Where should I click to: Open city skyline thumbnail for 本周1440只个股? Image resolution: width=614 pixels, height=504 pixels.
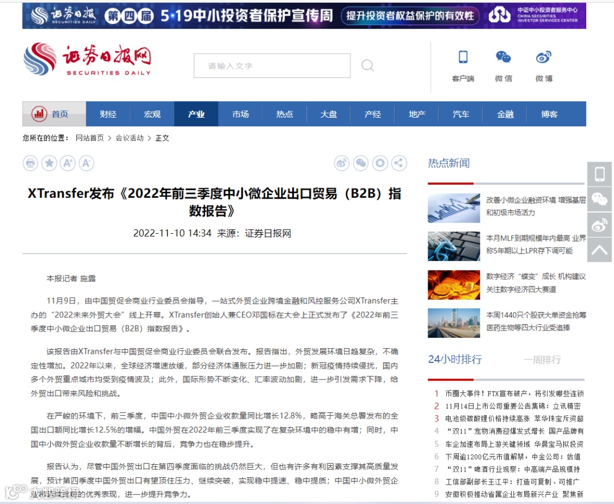point(454,323)
